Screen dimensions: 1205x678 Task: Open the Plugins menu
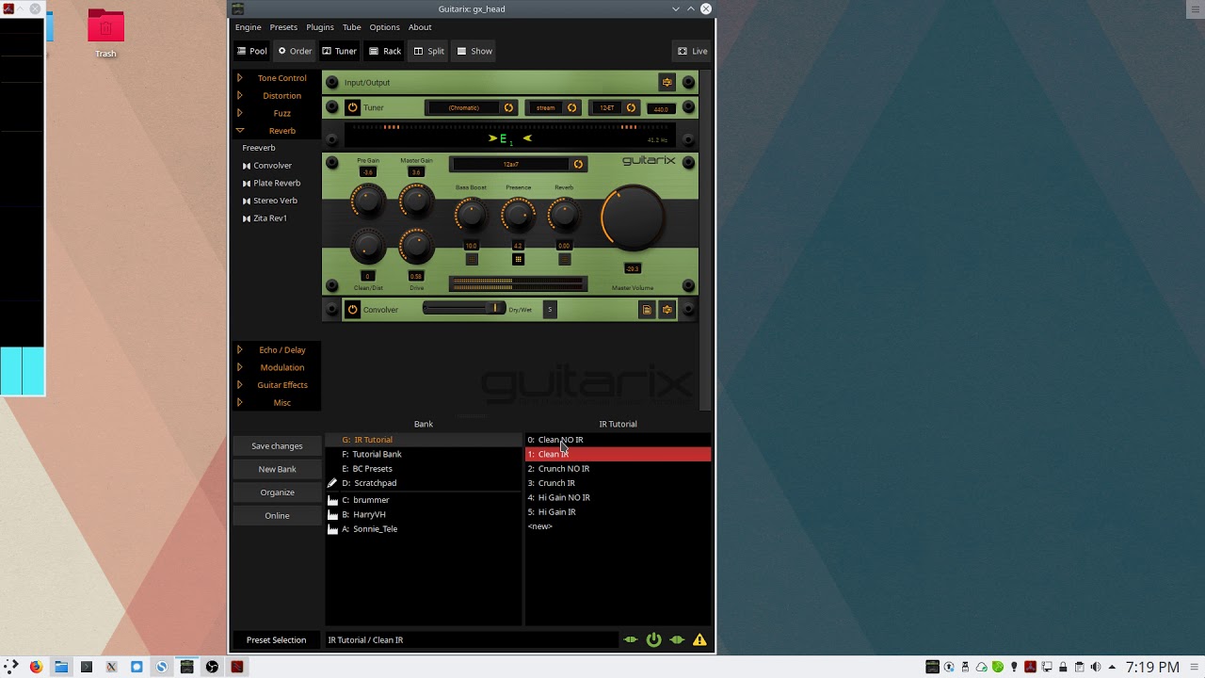[320, 27]
